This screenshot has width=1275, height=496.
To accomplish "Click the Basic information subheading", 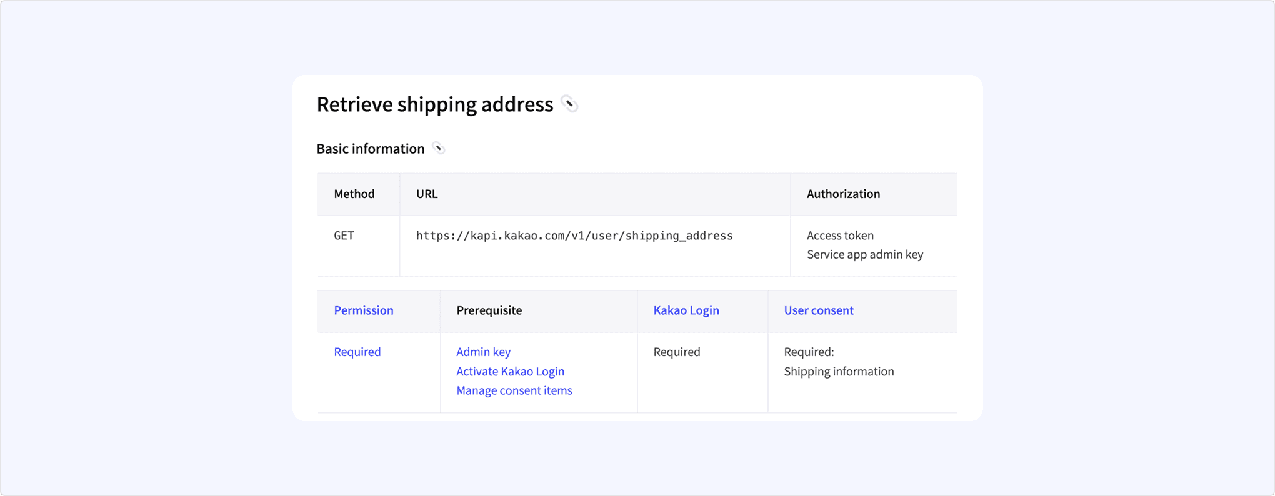I will pyautogui.click(x=370, y=149).
